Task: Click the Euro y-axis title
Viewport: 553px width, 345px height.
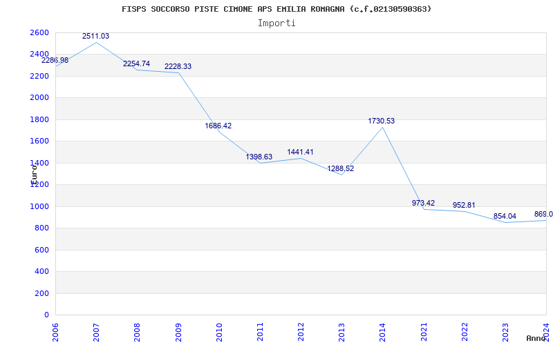Action: tap(34, 175)
